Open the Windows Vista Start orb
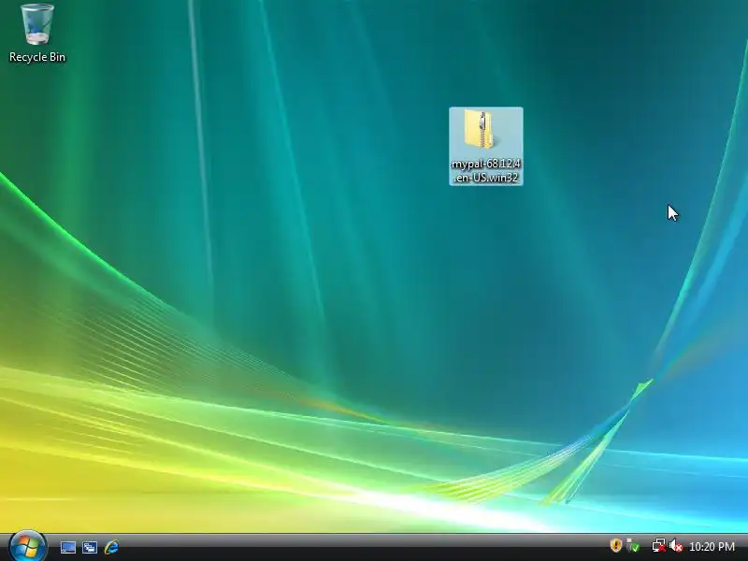This screenshot has height=561, width=748. [28, 546]
